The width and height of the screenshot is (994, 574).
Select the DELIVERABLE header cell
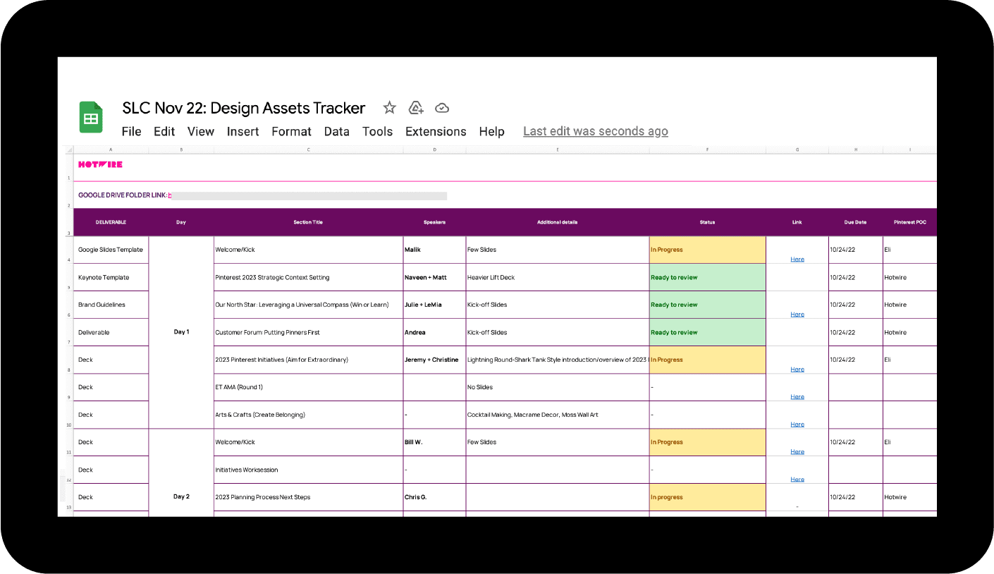[111, 222]
